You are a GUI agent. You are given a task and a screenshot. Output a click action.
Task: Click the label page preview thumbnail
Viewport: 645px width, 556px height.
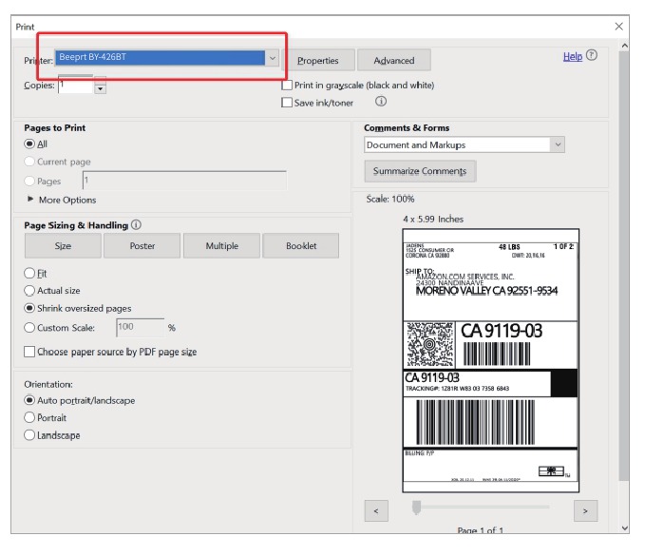click(x=491, y=360)
